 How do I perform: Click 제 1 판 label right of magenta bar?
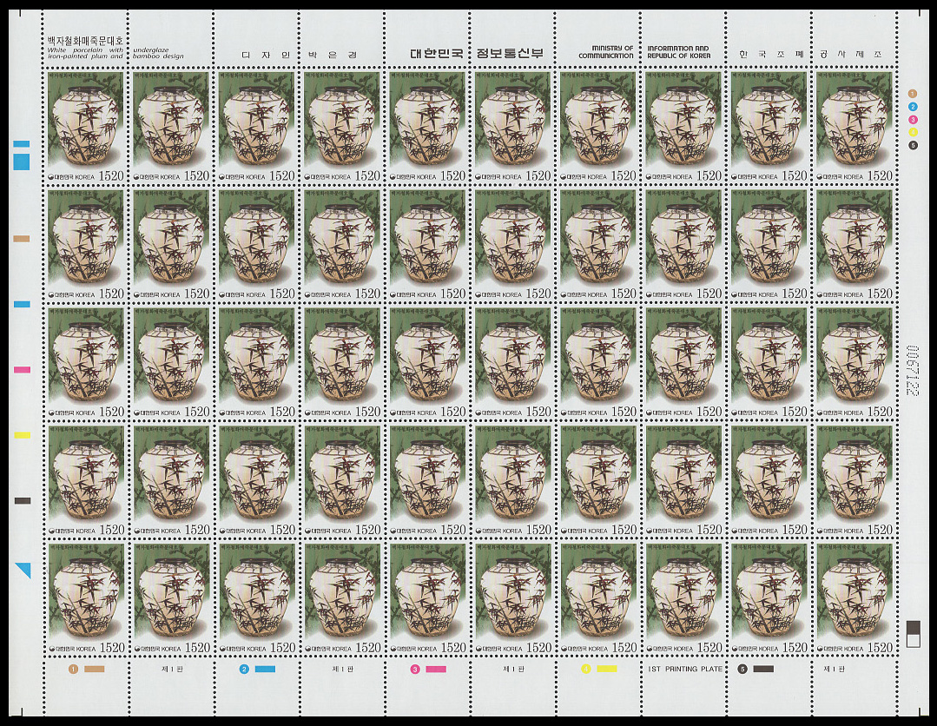click(513, 670)
